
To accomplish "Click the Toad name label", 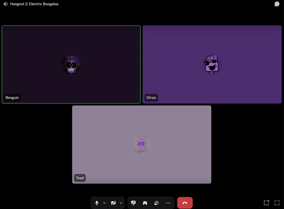I will coord(80,178).
